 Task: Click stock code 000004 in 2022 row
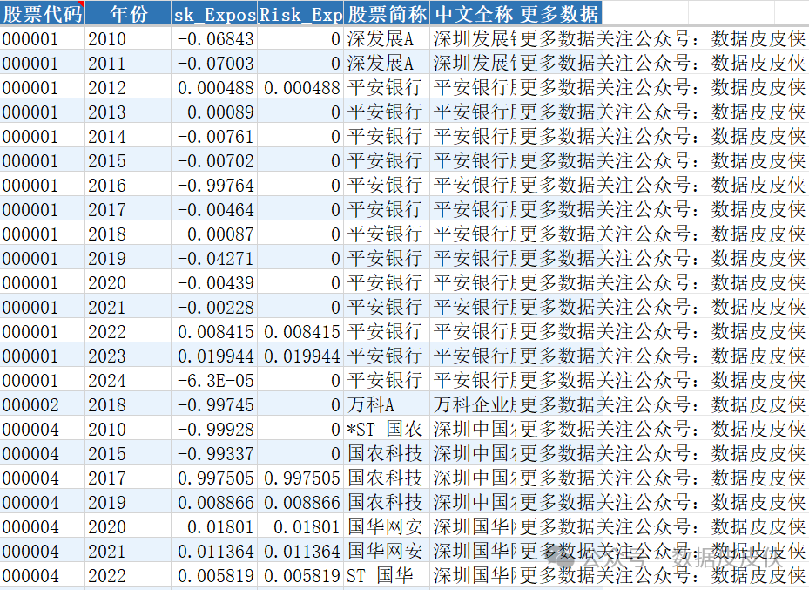click(x=43, y=575)
